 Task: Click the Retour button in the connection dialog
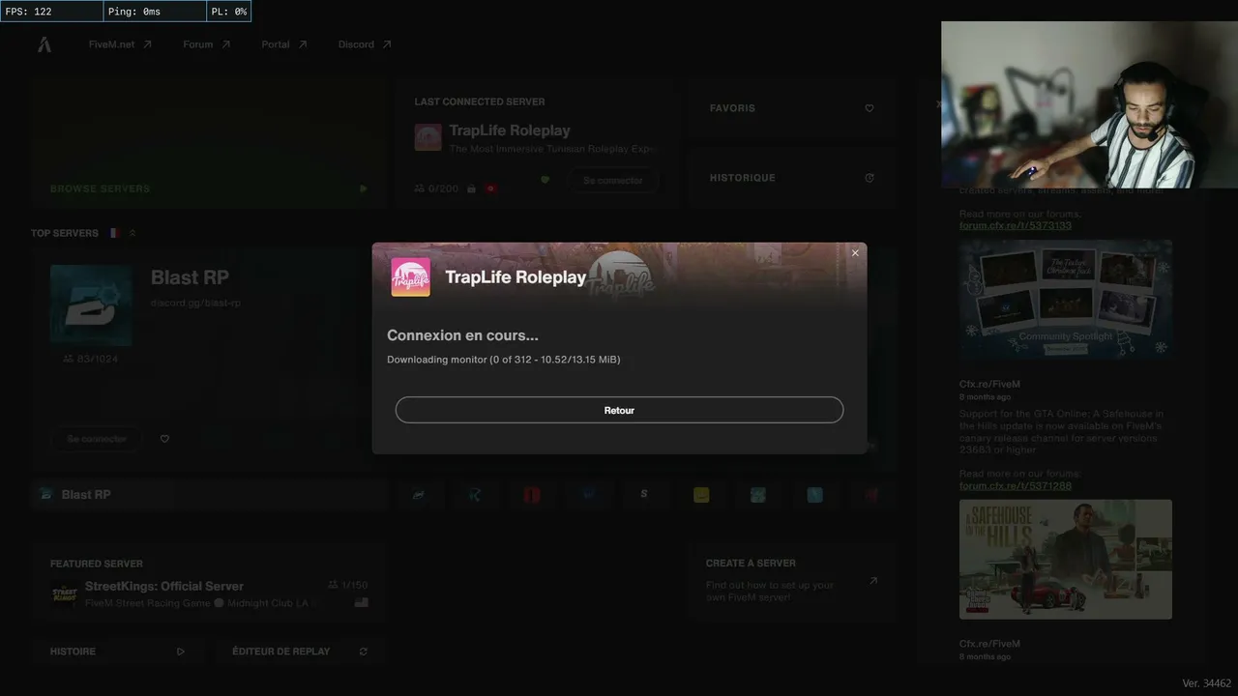point(619,410)
